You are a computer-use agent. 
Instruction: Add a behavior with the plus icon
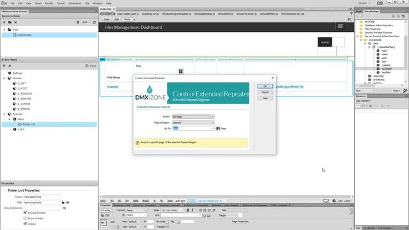(371, 106)
